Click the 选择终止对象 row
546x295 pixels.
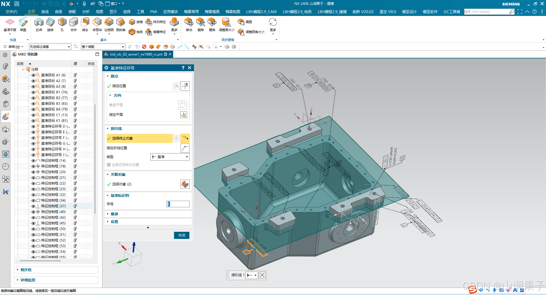140,138
